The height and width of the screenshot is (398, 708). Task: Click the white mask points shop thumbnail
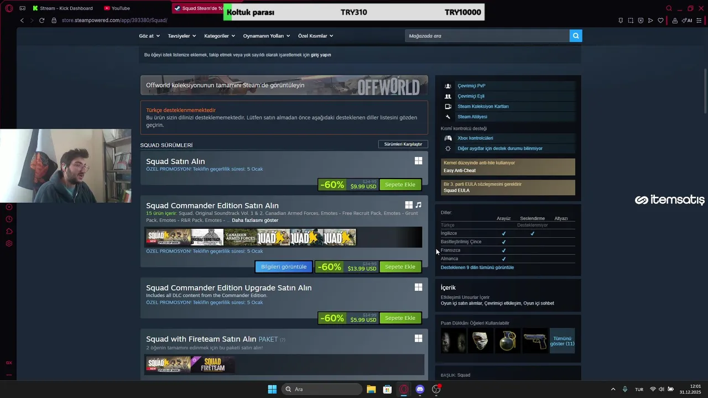point(481,341)
